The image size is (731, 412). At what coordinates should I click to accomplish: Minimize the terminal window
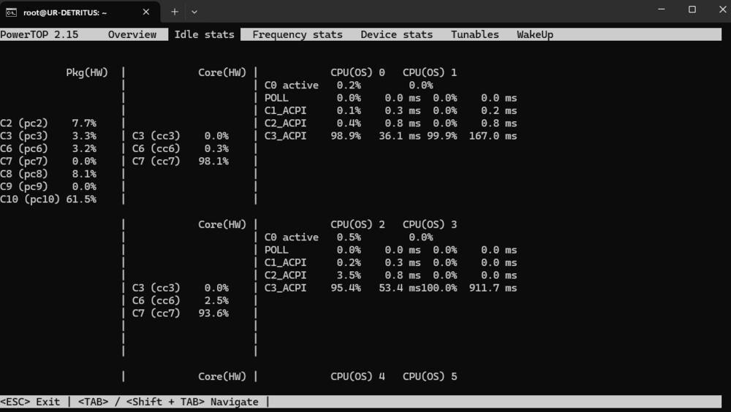[661, 9]
